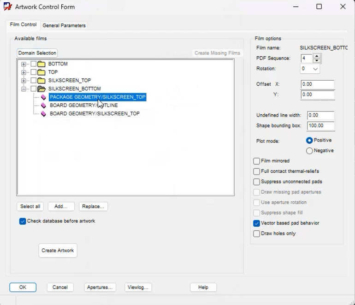Image resolution: width=355 pixels, height=305 pixels.
Task: Open the Apertures dialog button
Action: tap(100, 287)
